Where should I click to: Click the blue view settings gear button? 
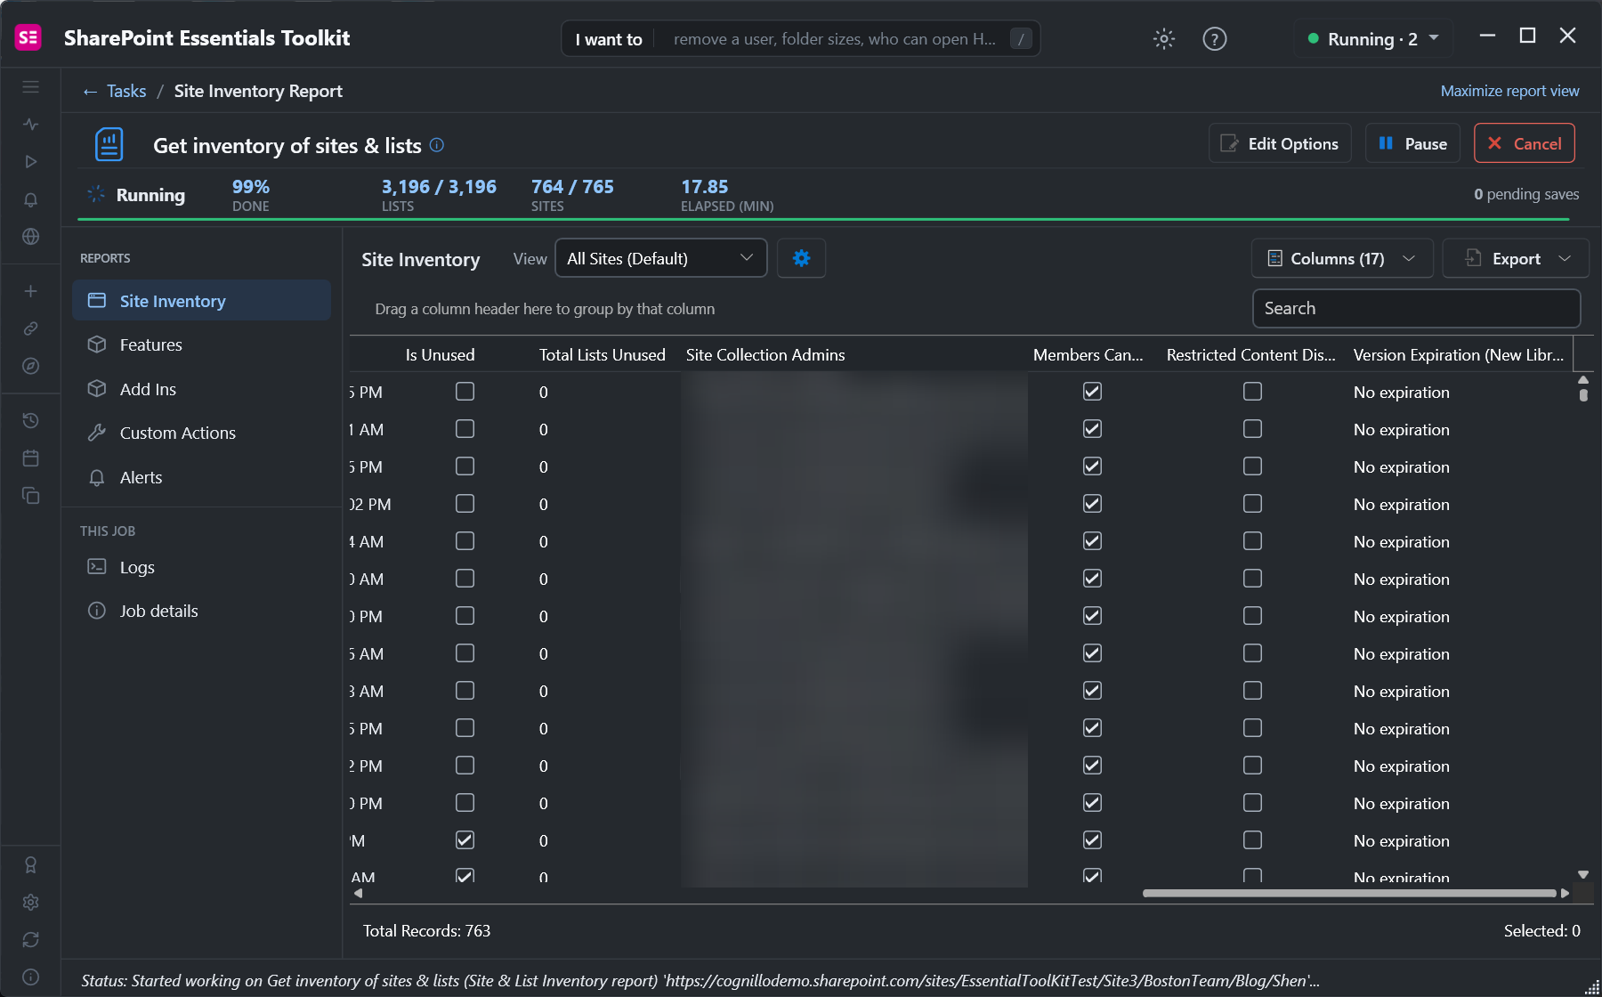801,258
